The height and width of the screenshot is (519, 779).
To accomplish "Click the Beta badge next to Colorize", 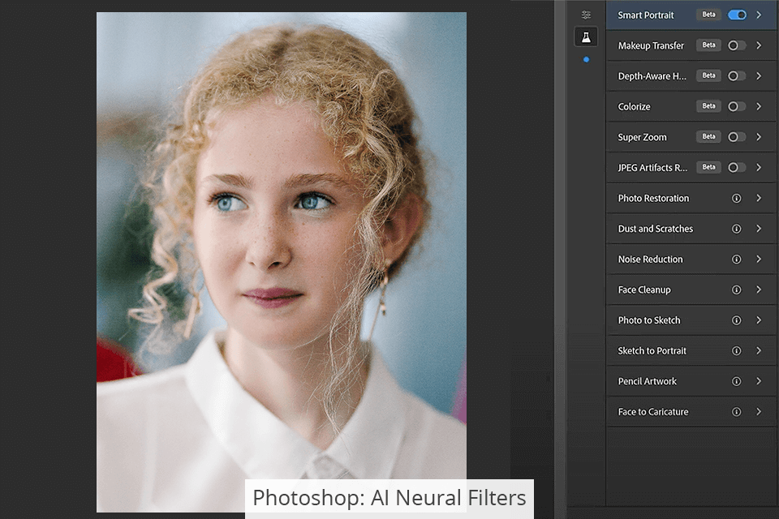I will pyautogui.click(x=708, y=106).
